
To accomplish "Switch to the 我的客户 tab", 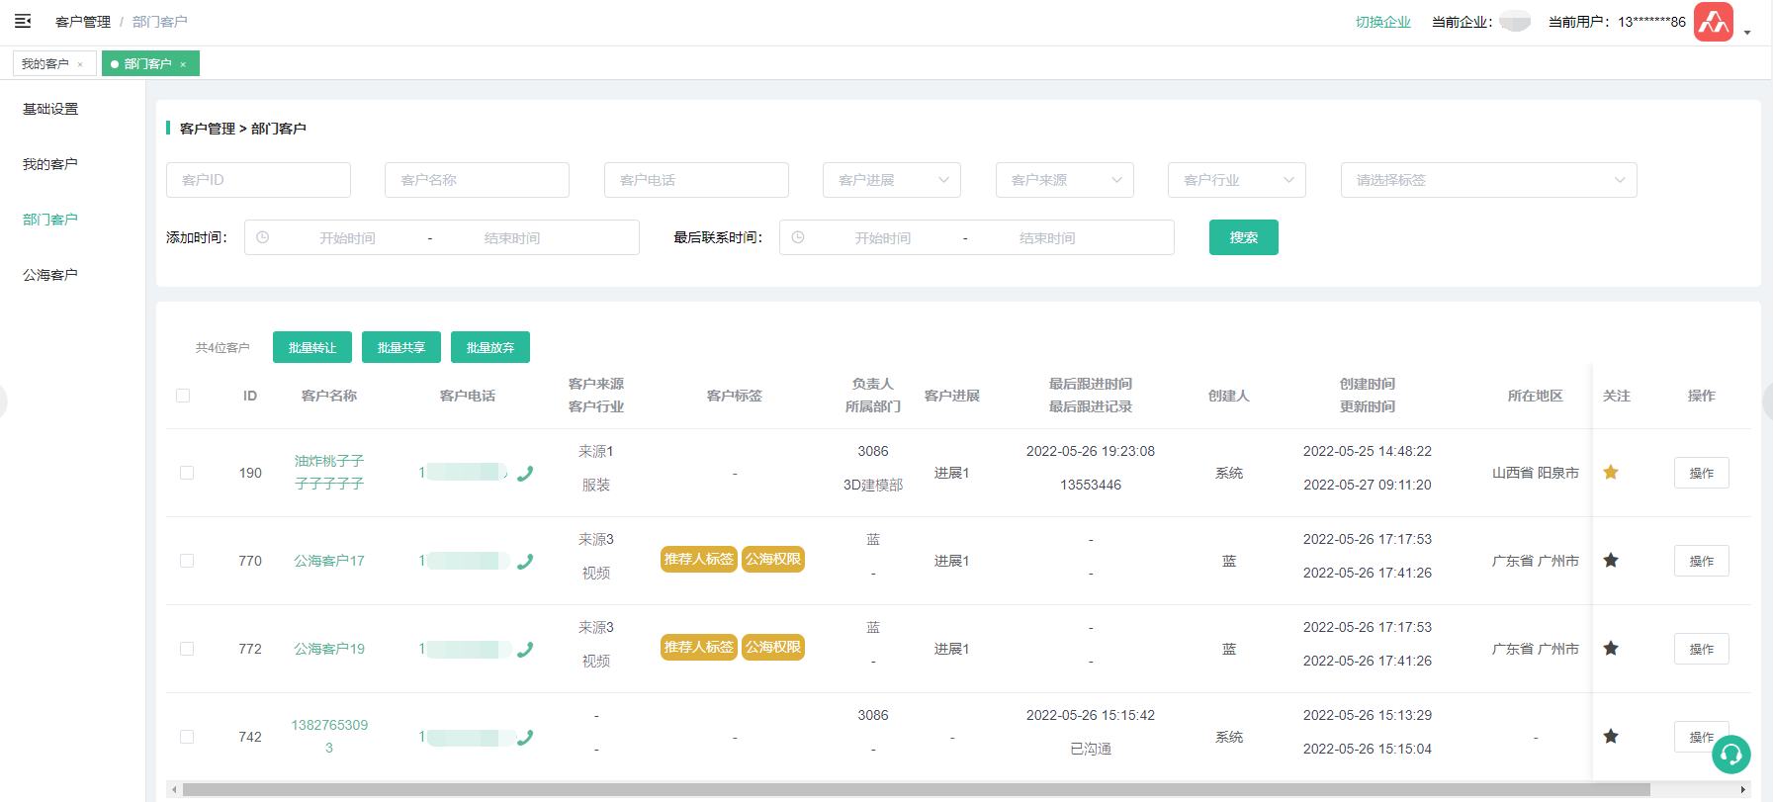I will point(45,64).
